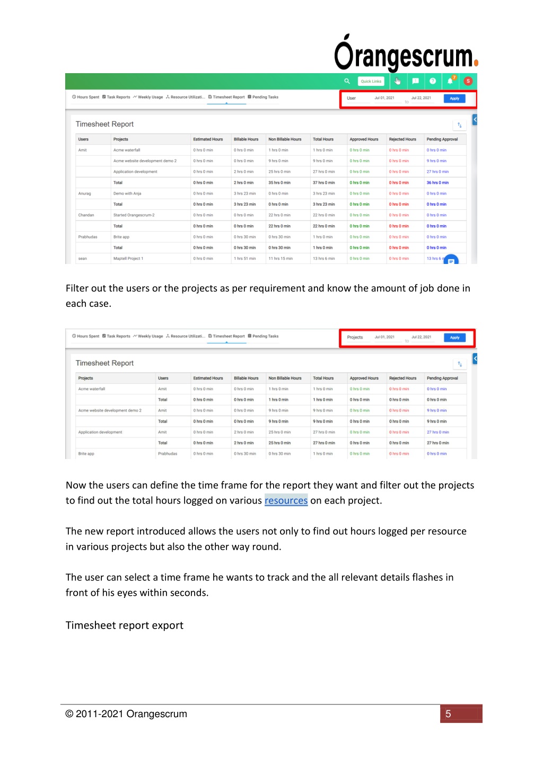543x767 pixels.
Task: Click the hand pointer icon in the green header
Action: pyautogui.click(x=398, y=81)
